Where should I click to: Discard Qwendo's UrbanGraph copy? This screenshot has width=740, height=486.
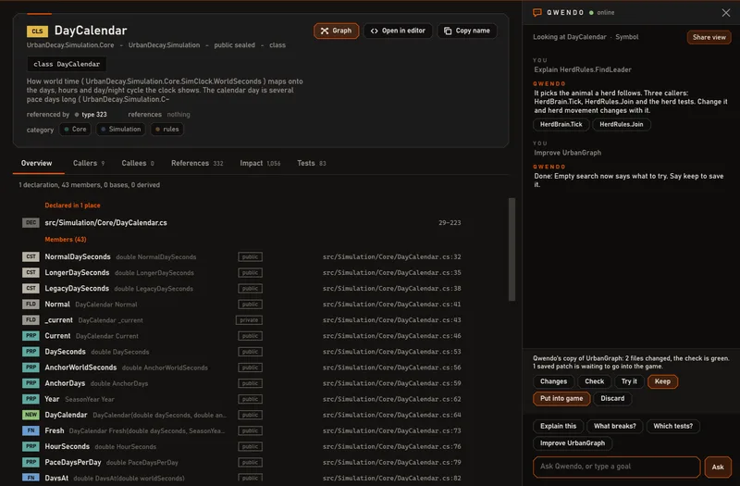(x=612, y=399)
